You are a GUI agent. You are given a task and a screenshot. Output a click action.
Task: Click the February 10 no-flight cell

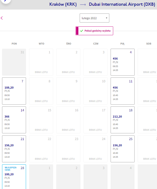pyautogui.click(x=95, y=91)
